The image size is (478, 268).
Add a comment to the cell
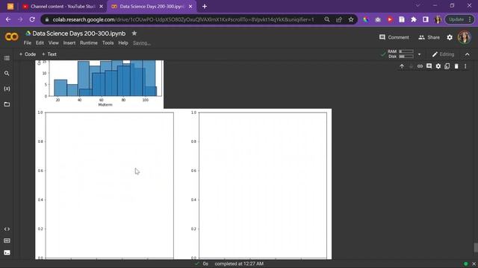pos(429,66)
